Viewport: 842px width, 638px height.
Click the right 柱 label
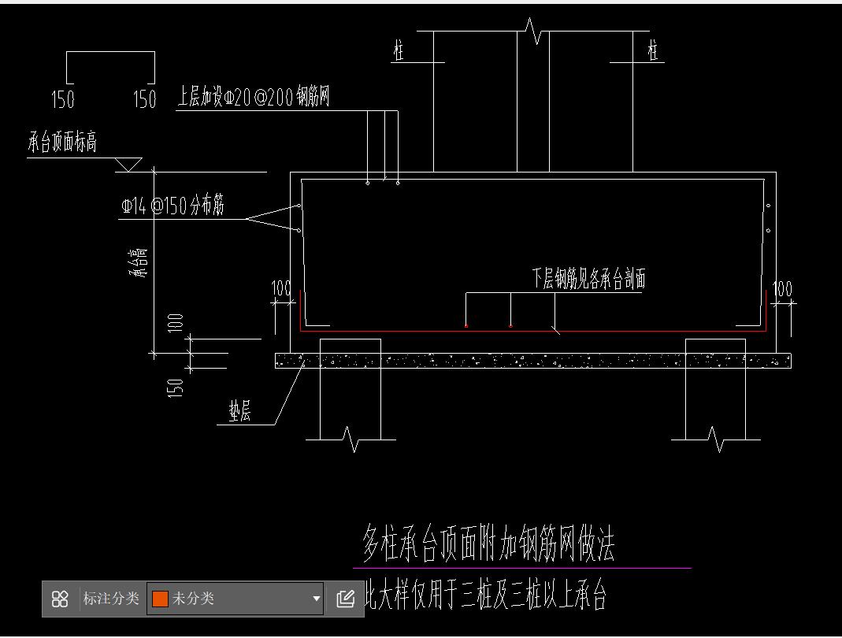coord(653,50)
